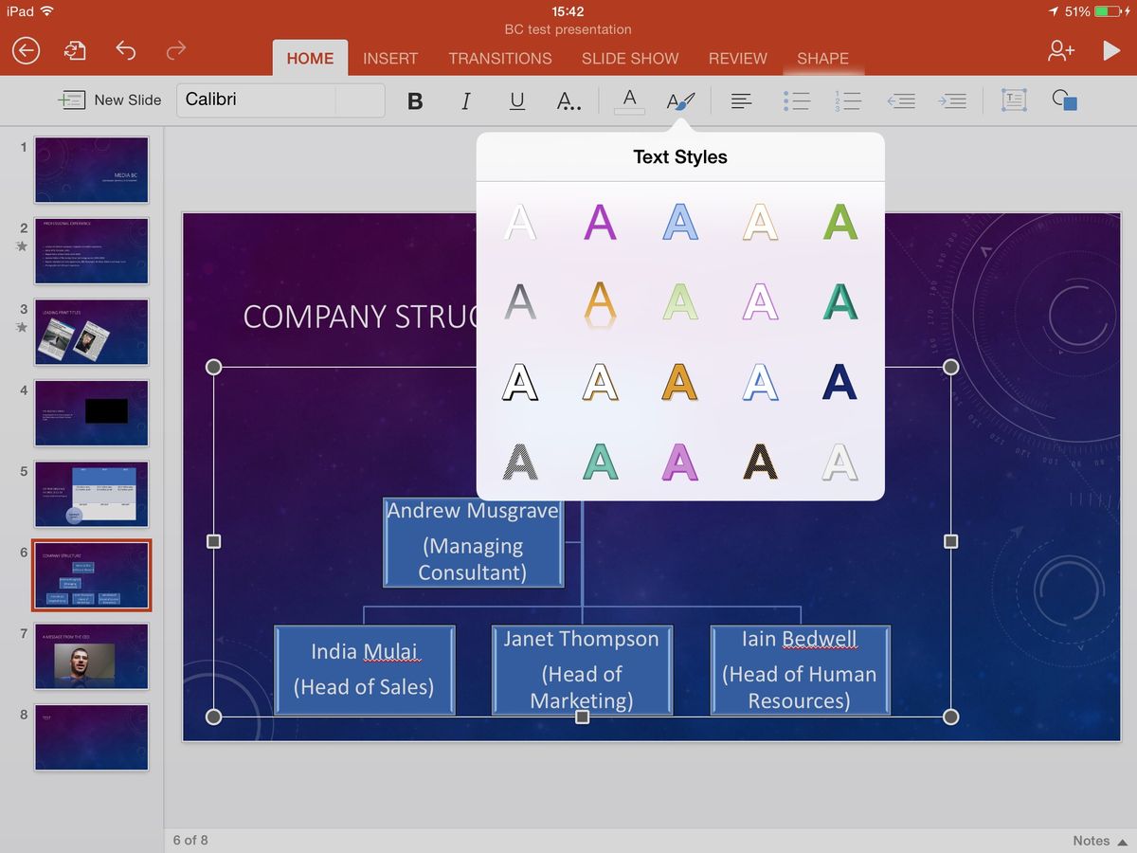Toggle underline formatting
This screenshot has width=1137, height=853.
pos(516,100)
